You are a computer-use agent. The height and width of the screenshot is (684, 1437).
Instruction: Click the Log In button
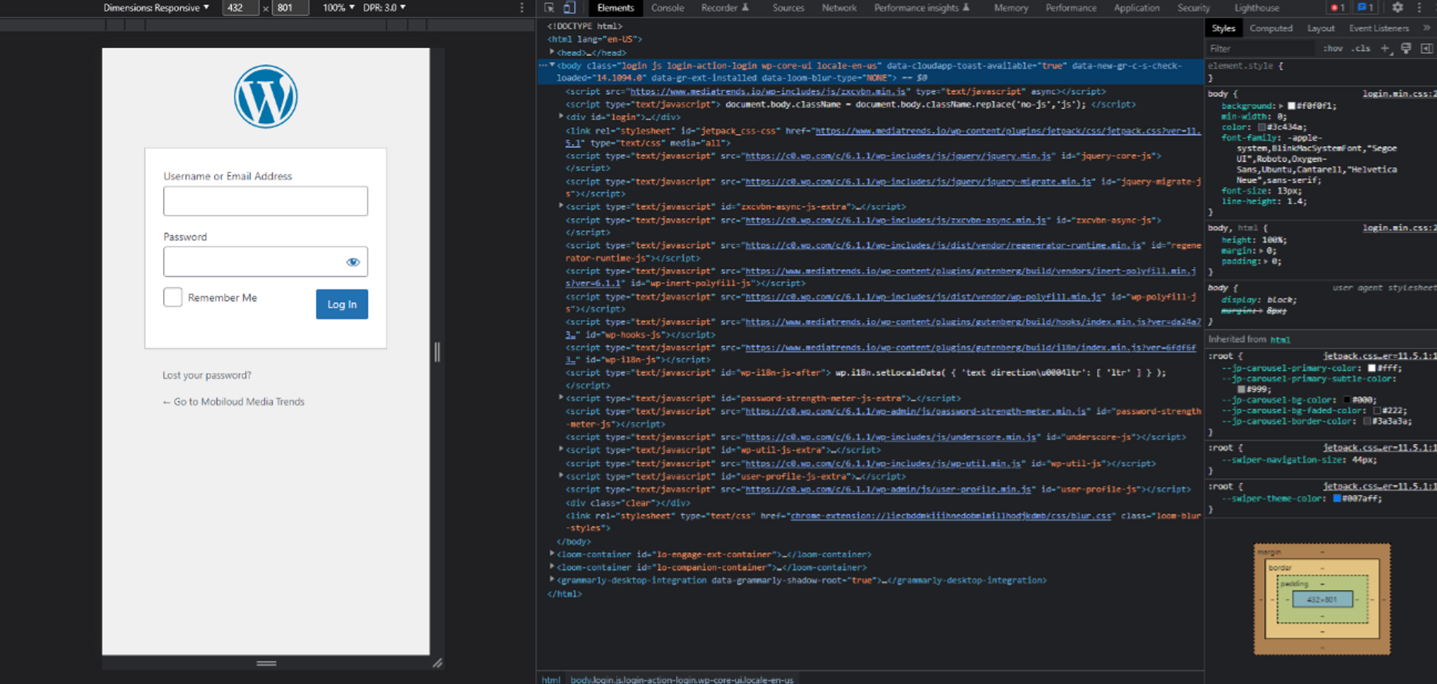pos(342,304)
